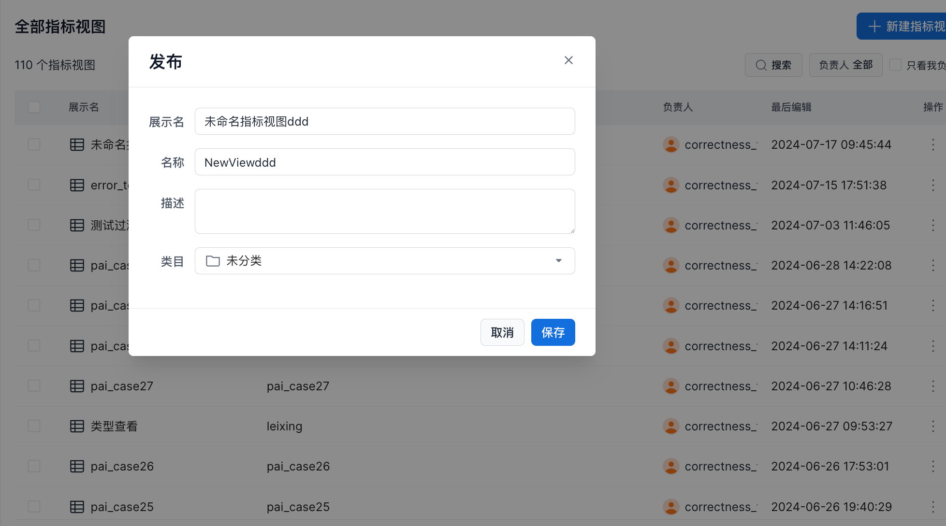Click folder icon in 类目 selector
Image resolution: width=946 pixels, height=526 pixels.
213,261
